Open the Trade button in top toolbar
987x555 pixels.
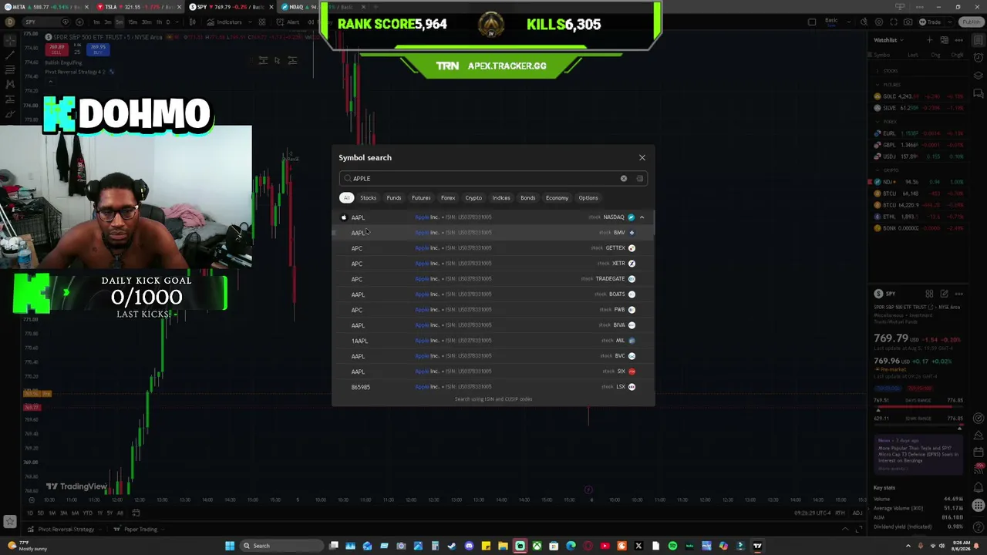tap(929, 22)
